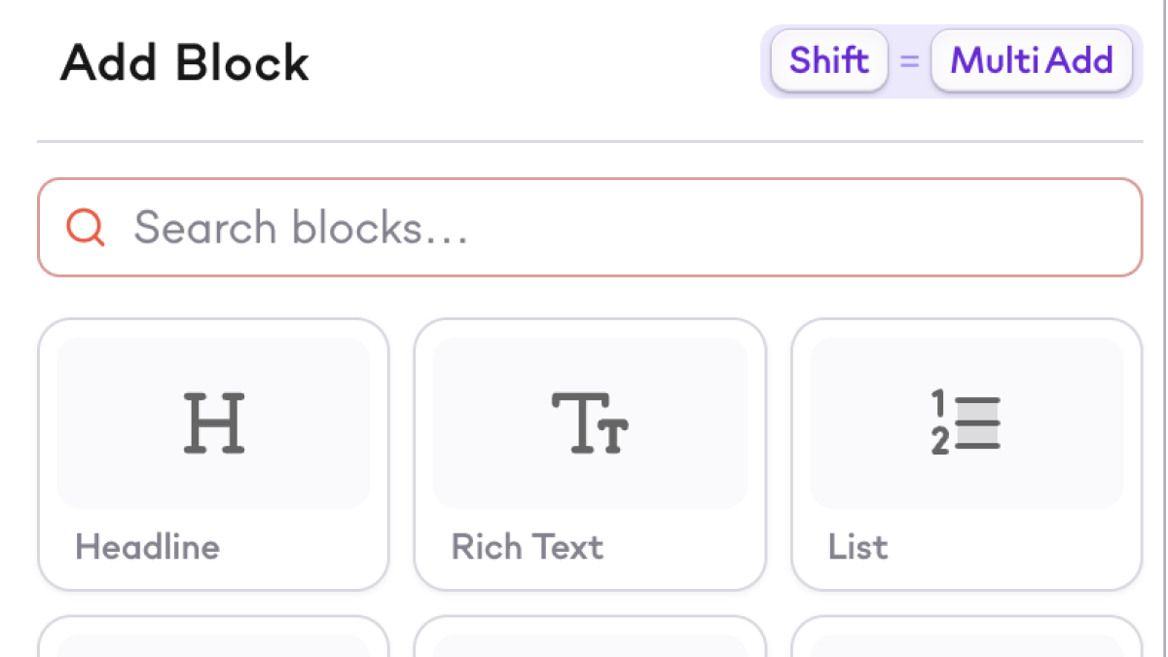This screenshot has width=1168, height=657.
Task: Click the Rich Text label text
Action: [528, 547]
